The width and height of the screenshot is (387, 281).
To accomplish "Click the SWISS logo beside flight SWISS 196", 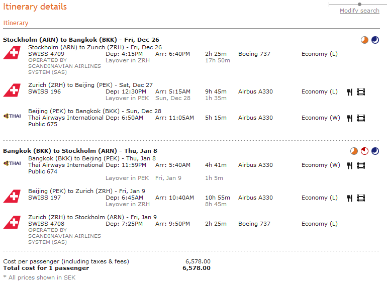I will coord(12,90).
